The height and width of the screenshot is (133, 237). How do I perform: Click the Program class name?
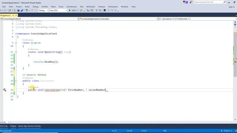(36, 43)
